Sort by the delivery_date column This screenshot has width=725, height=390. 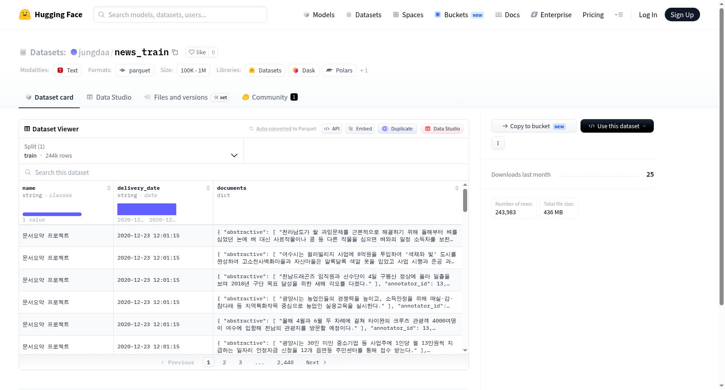[x=208, y=188]
